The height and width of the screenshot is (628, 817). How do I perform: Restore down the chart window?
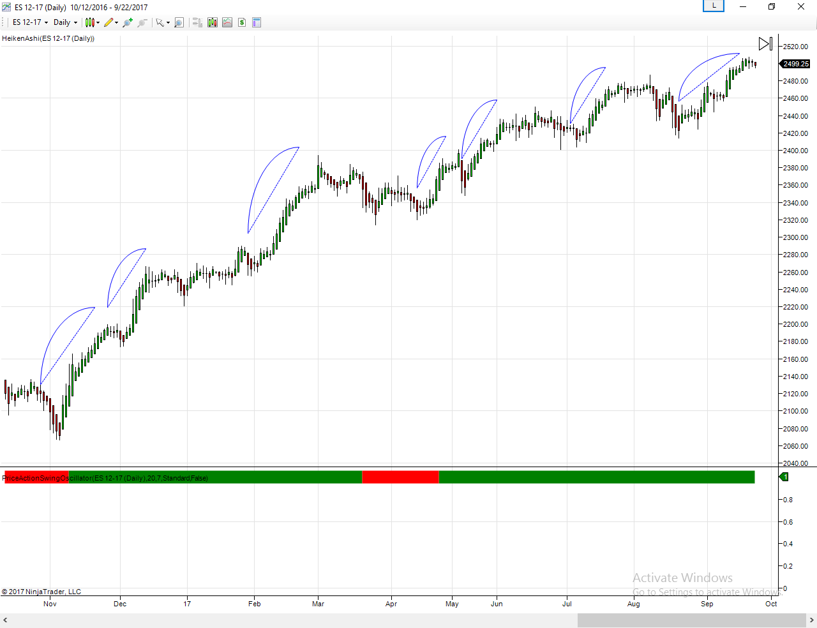point(772,6)
